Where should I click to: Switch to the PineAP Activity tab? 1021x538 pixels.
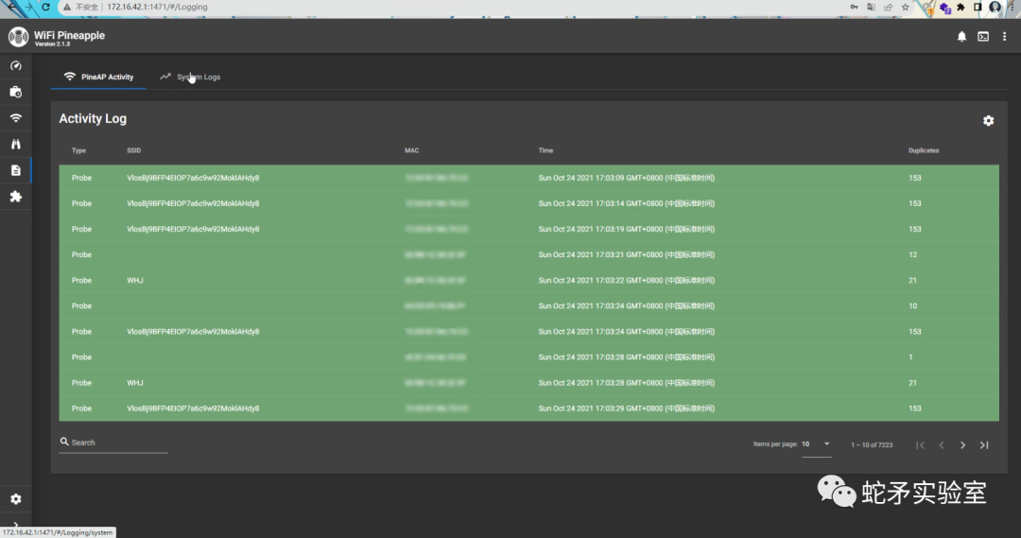pos(98,77)
